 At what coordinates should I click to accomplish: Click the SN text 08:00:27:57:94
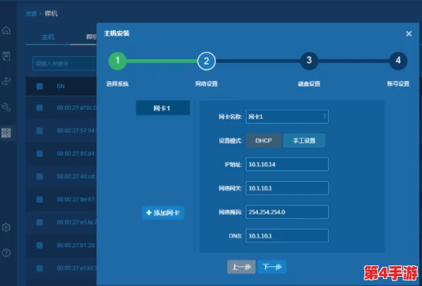(x=77, y=131)
